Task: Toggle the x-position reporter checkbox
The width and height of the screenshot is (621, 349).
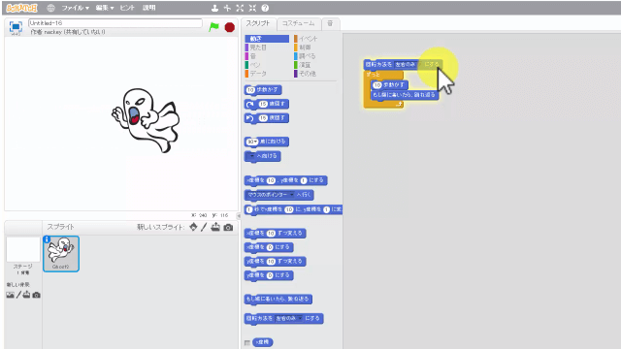Action: tap(247, 342)
